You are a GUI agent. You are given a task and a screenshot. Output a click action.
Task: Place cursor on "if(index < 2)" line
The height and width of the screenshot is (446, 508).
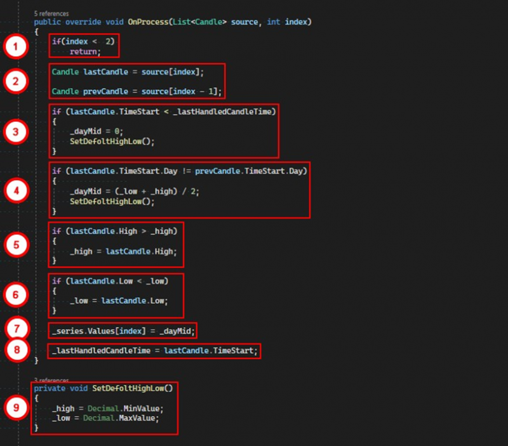pyautogui.click(x=83, y=41)
